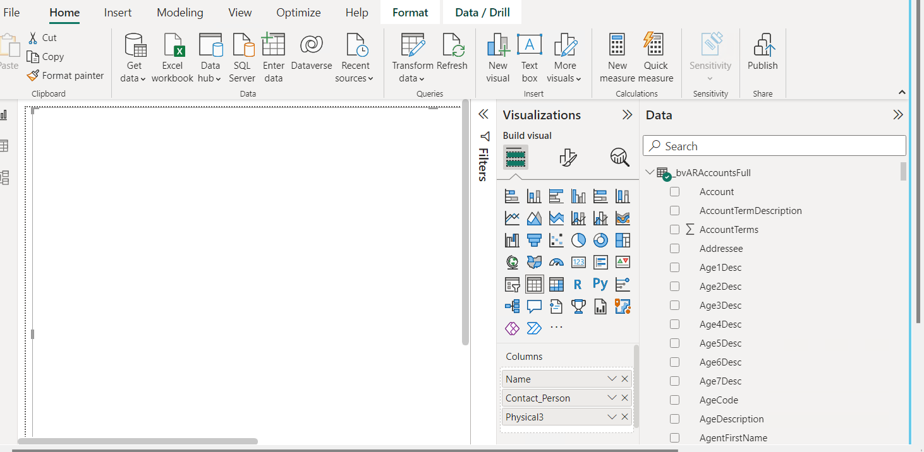Viewport: 924px width, 452px height.
Task: Tick the AgeDescription field checkbox
Action: click(x=674, y=419)
